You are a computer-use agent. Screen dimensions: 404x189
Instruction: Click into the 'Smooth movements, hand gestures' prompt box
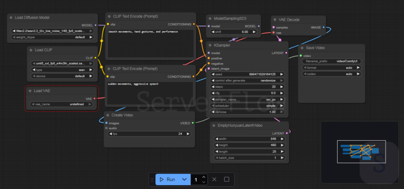point(150,43)
